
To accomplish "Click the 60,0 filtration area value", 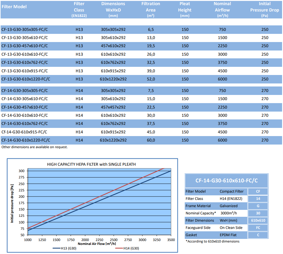I will pyautogui.click(x=151, y=140).
